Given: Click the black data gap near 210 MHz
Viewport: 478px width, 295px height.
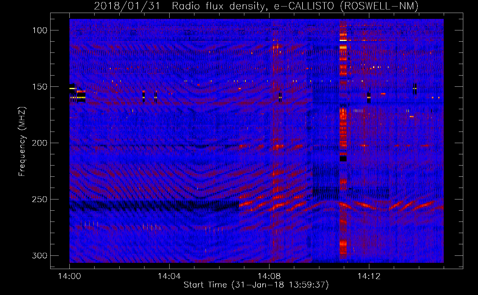Looking at the screenshot, I should pos(343,158).
